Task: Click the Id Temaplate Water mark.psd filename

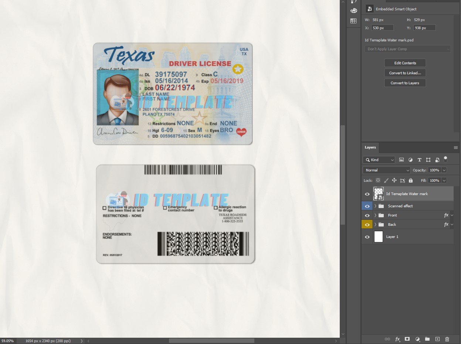Action: point(389,40)
